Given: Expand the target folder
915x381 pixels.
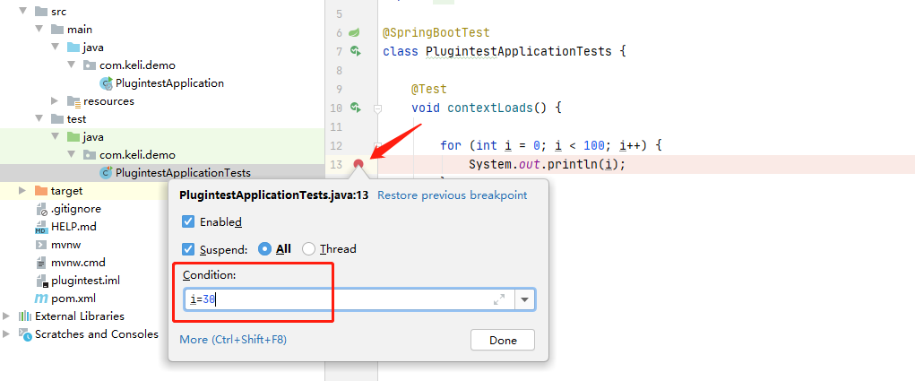Looking at the screenshot, I should tap(22, 191).
